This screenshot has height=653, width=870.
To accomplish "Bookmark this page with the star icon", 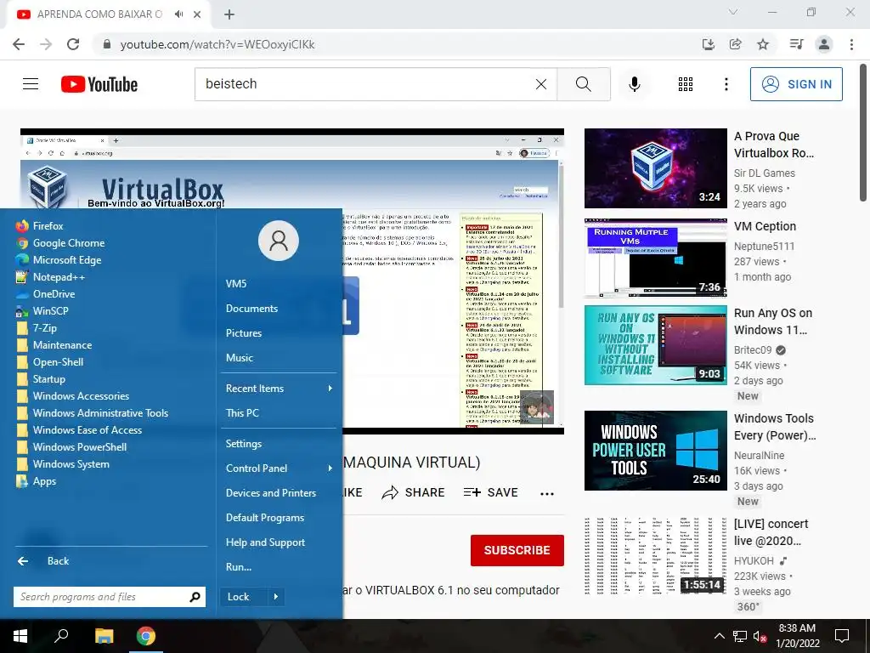I will coord(763,44).
